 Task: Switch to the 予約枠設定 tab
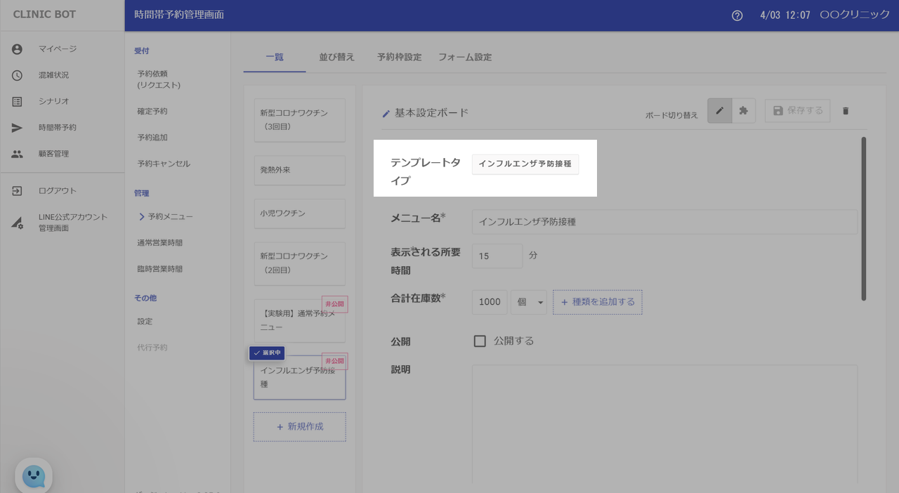[x=399, y=57]
